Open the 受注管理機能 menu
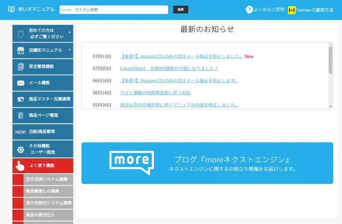The image size is (342, 224). point(43,67)
